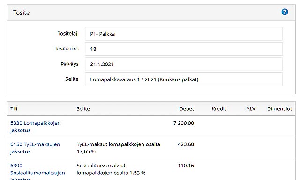Click the Selite column header in table
This screenshot has width=300, height=180.
tap(83, 108)
